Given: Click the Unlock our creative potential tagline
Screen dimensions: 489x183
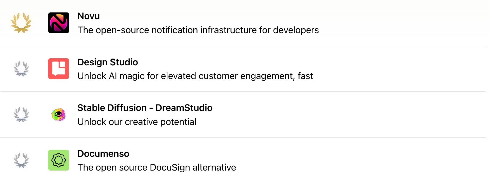Looking at the screenshot, I should (x=137, y=122).
